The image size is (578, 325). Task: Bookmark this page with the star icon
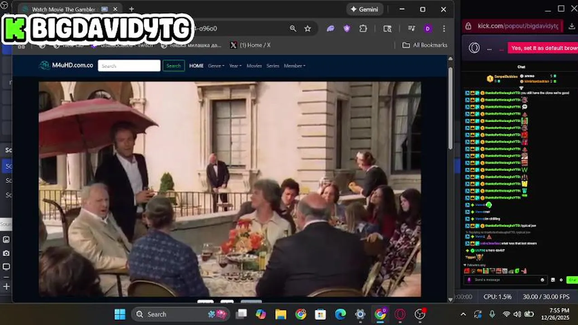tap(308, 28)
